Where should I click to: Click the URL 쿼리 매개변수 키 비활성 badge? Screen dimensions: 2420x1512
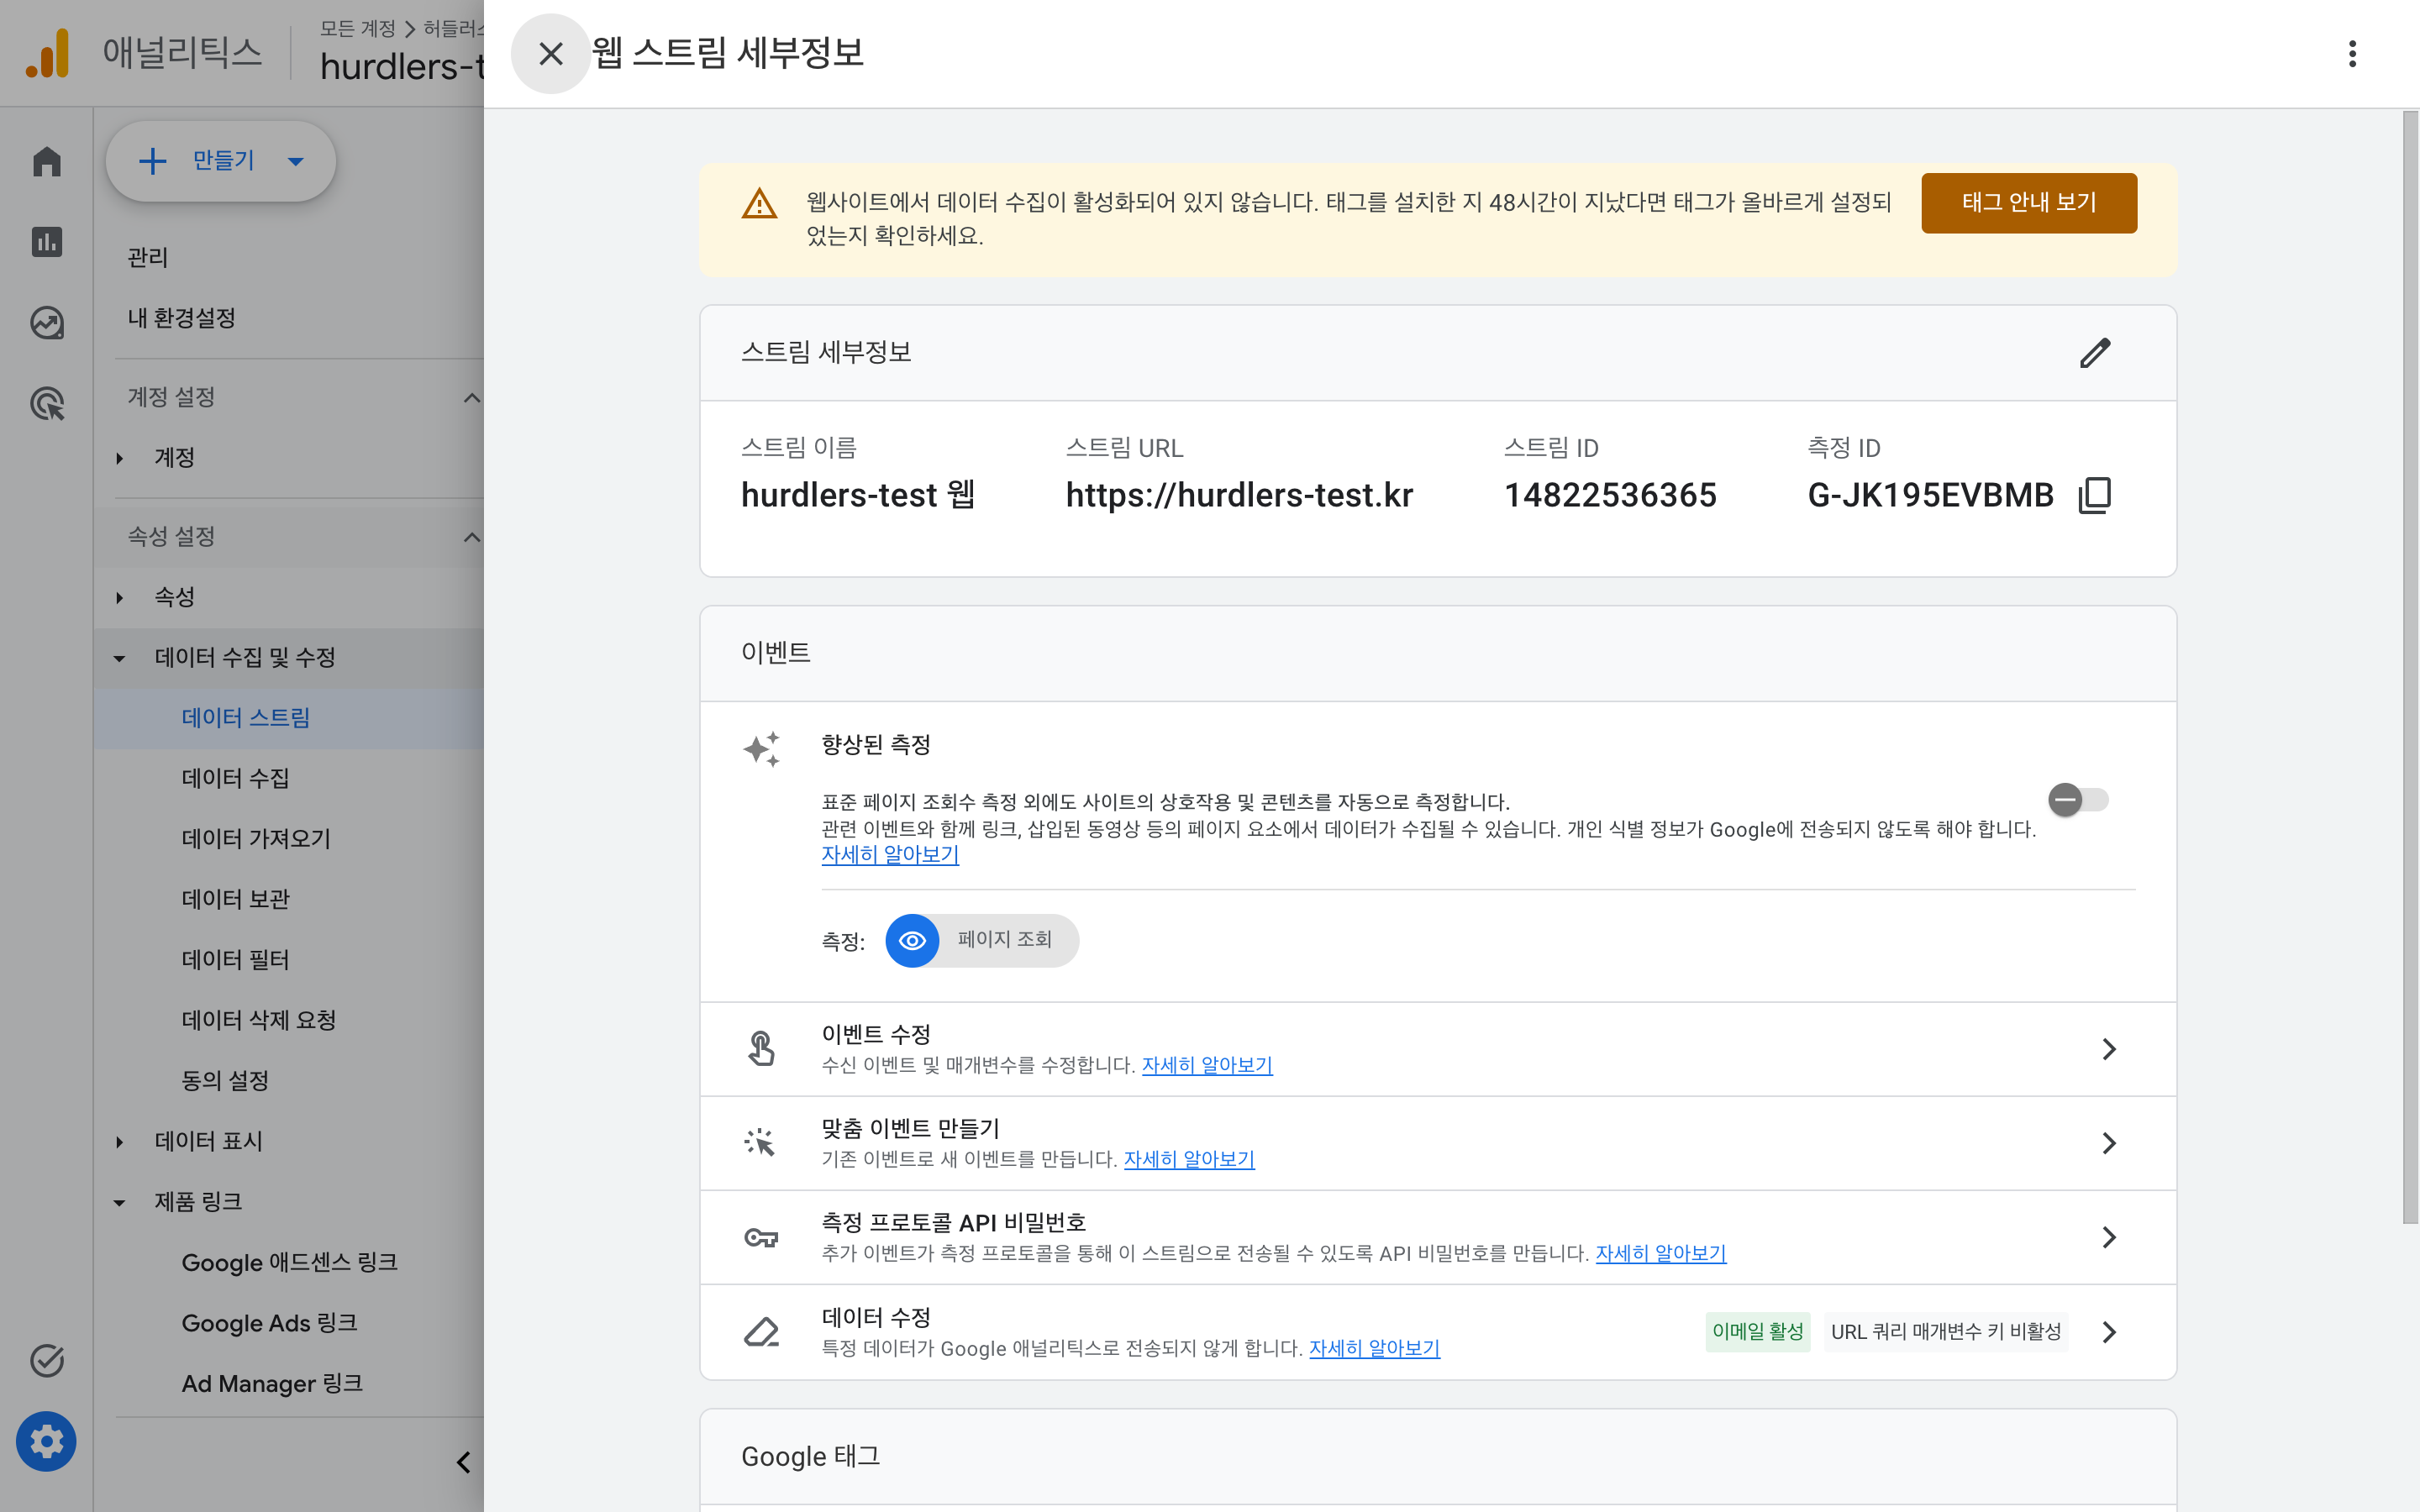1946,1332
